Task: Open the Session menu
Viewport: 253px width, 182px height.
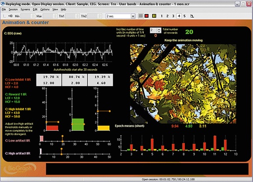Action: pyautogui.click(x=13, y=9)
